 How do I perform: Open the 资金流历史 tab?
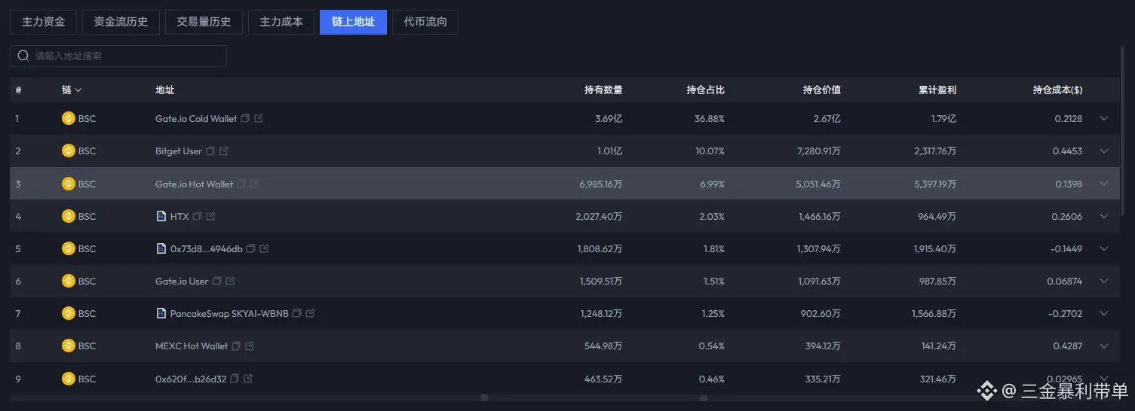click(121, 22)
